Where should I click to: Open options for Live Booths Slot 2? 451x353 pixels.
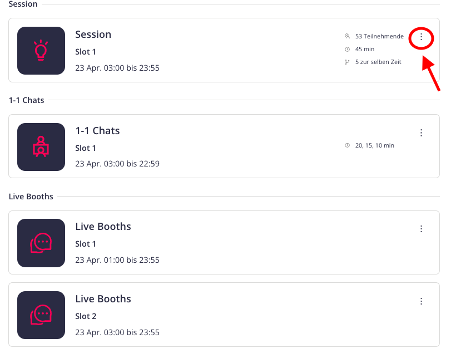point(421,301)
